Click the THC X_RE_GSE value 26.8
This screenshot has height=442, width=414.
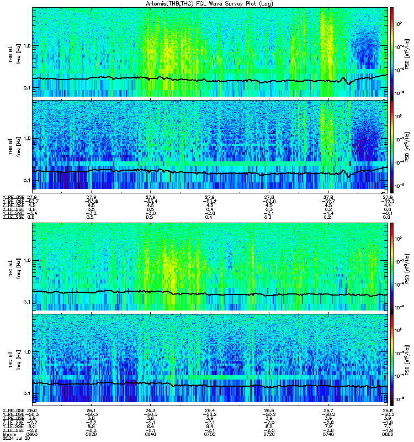click(x=388, y=411)
